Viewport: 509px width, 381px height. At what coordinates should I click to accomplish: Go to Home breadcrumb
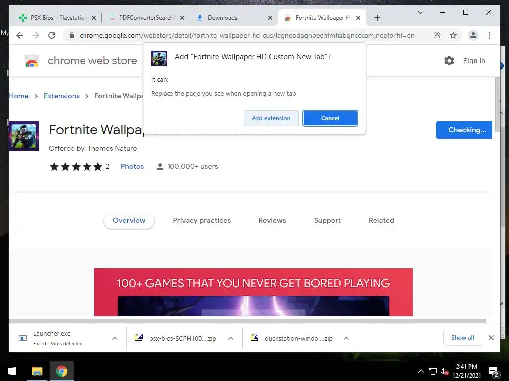(19, 96)
